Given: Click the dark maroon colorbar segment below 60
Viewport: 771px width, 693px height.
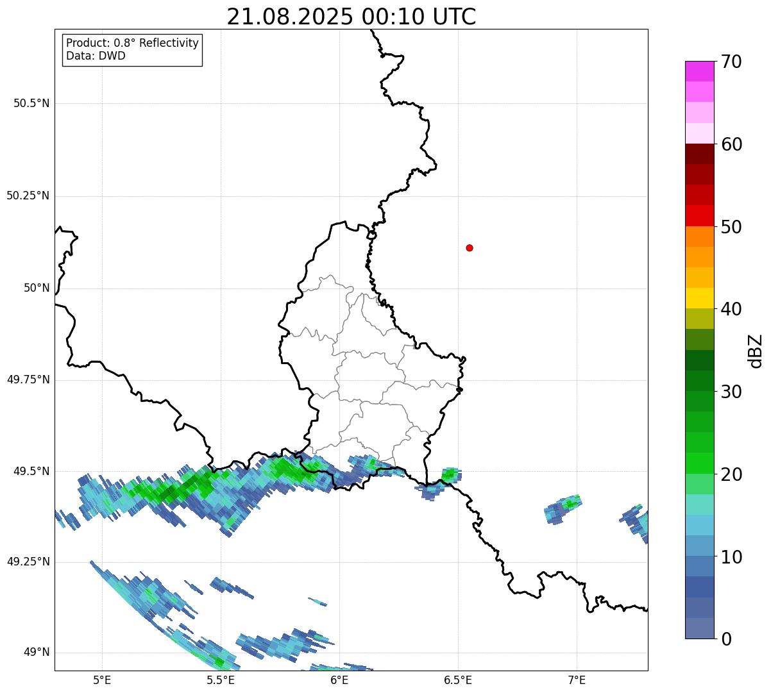Looking at the screenshot, I should (x=700, y=154).
